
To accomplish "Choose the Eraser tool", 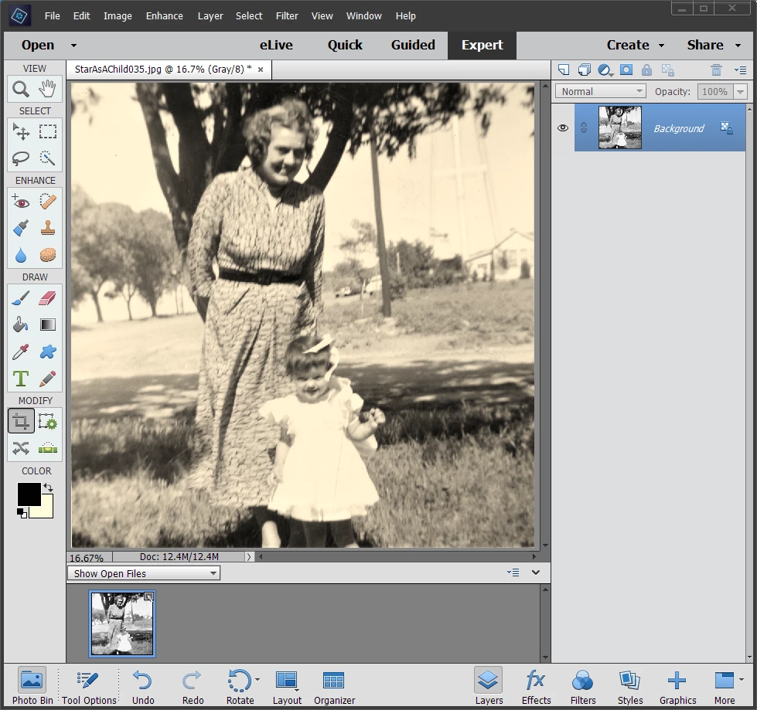I will (48, 298).
